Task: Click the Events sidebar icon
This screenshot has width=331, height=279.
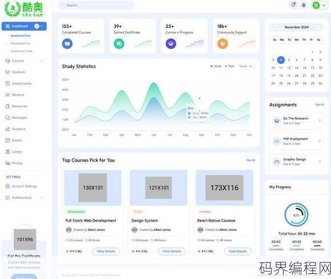Action: (7, 140)
